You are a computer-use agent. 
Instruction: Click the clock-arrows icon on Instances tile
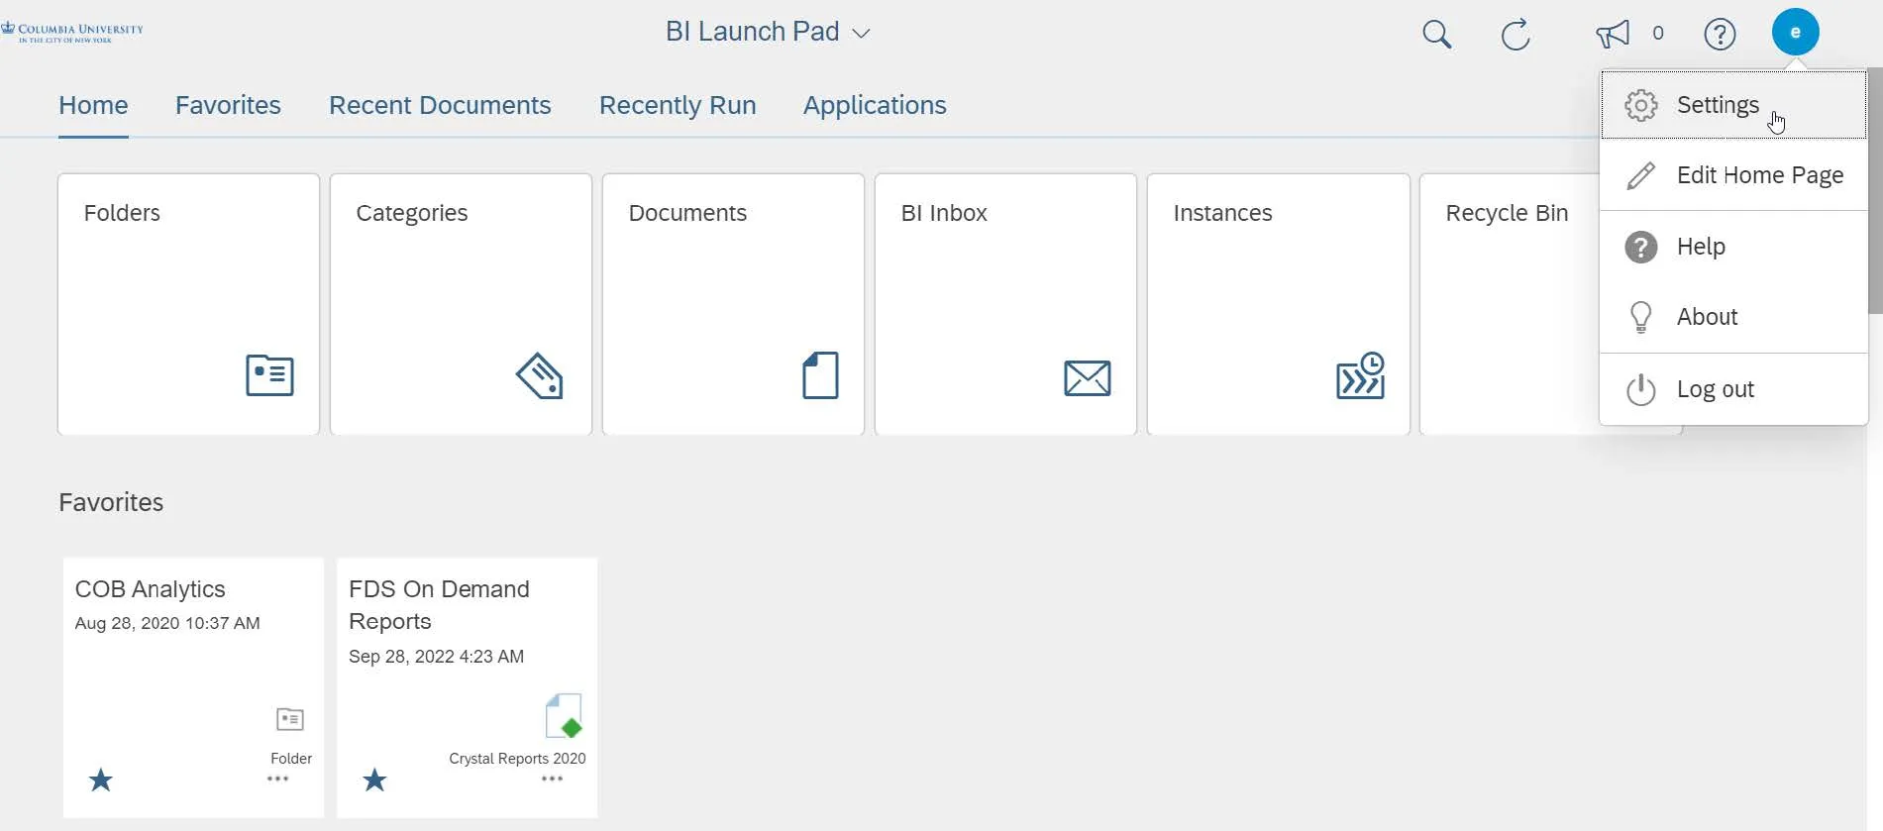(x=1361, y=375)
